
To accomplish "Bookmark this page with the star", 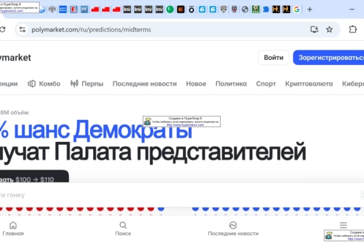I will tap(329, 30).
